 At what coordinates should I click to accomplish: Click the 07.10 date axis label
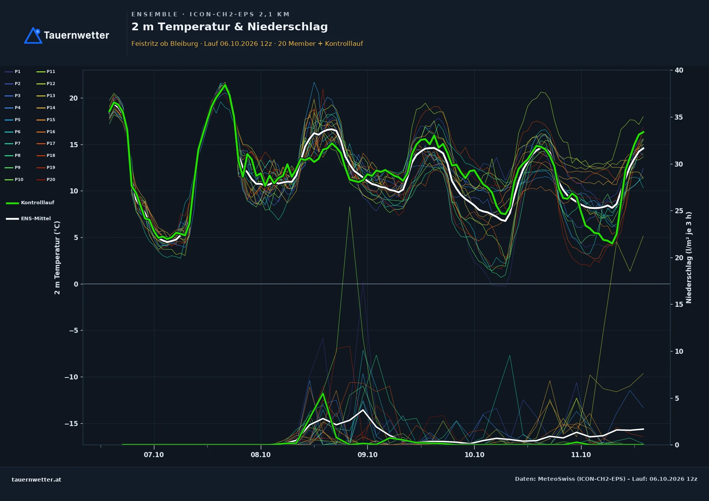tap(154, 455)
